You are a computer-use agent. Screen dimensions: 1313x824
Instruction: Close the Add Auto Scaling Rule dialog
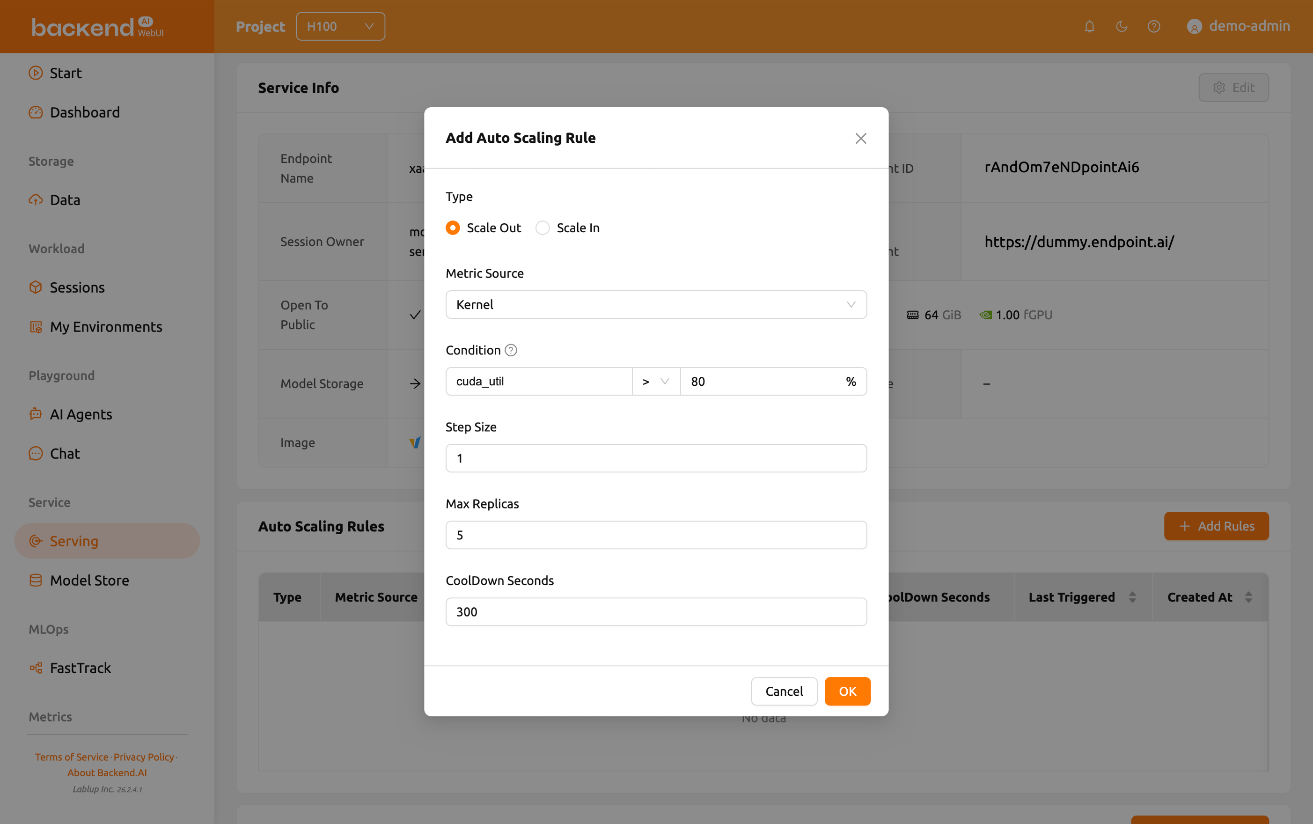[860, 139]
